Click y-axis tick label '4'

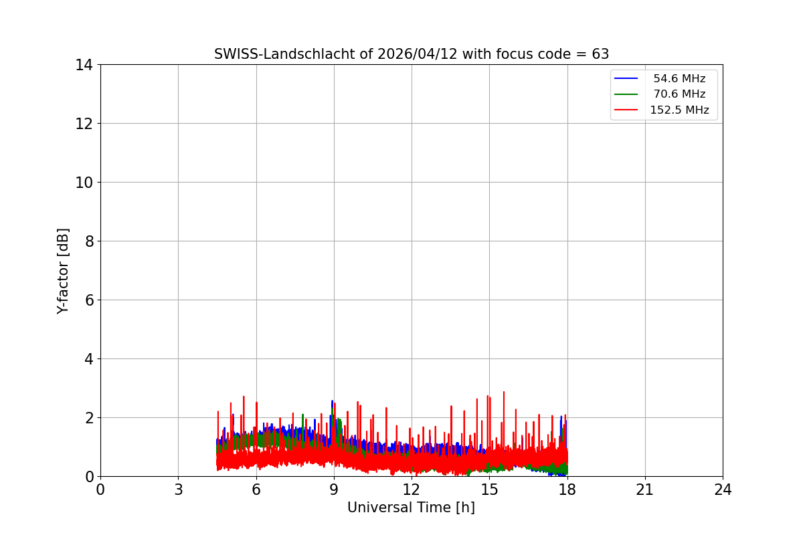[89, 359]
